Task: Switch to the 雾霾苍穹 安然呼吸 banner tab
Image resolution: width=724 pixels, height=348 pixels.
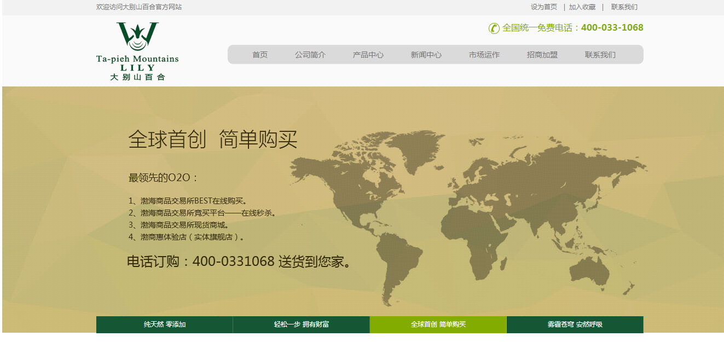Action: [575, 324]
